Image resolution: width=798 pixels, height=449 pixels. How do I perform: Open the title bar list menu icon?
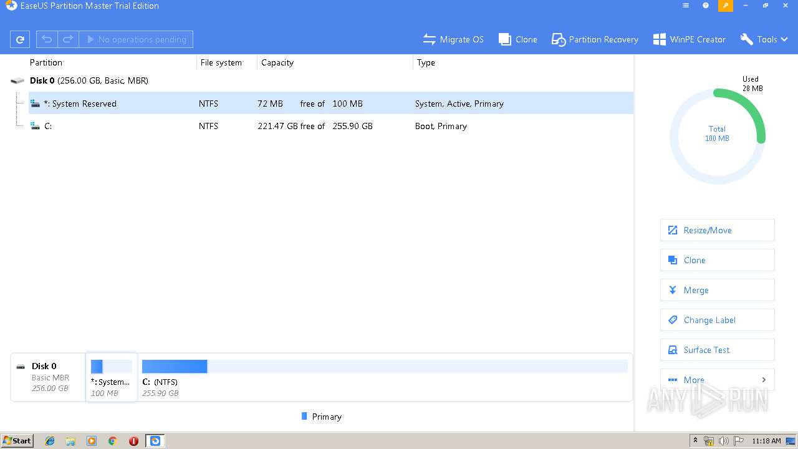(x=686, y=6)
